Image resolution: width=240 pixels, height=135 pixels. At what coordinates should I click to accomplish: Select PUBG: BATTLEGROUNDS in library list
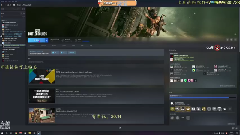13,45
